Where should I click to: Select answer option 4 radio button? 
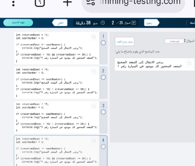click(x=103, y=147)
